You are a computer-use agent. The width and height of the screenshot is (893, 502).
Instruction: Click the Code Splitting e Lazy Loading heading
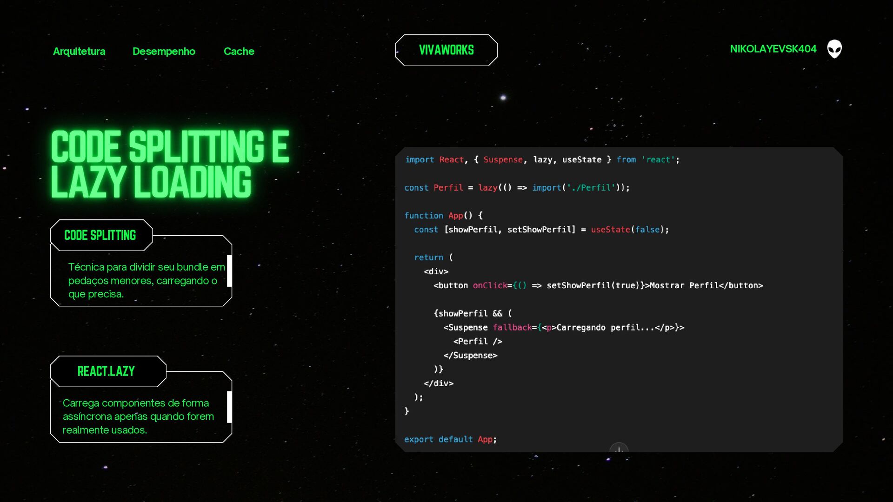coord(170,164)
